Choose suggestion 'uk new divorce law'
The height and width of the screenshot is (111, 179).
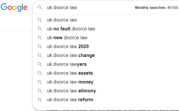106,38
